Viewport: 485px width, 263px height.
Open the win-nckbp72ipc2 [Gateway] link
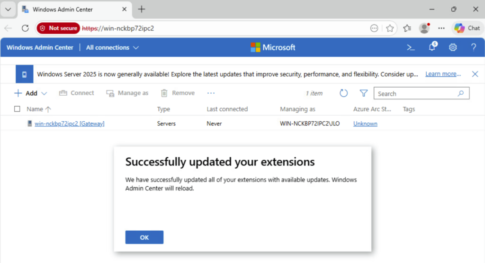[69, 124]
